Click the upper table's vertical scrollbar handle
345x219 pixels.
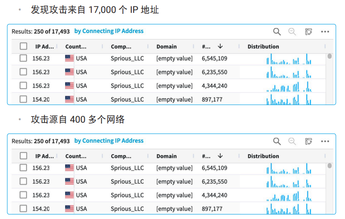pos(329,56)
